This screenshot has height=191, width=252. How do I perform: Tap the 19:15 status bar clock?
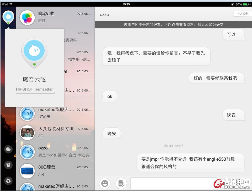[126, 4]
